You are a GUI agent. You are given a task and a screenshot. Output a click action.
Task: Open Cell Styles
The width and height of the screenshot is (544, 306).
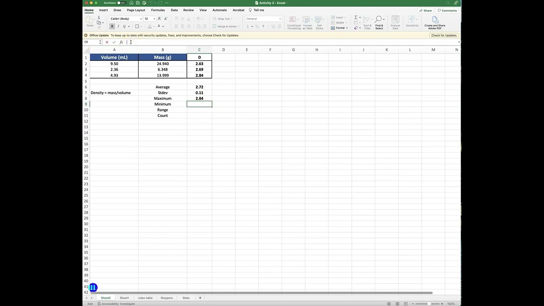tap(319, 23)
